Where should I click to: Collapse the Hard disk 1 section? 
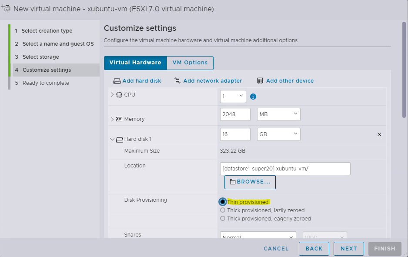pos(112,140)
